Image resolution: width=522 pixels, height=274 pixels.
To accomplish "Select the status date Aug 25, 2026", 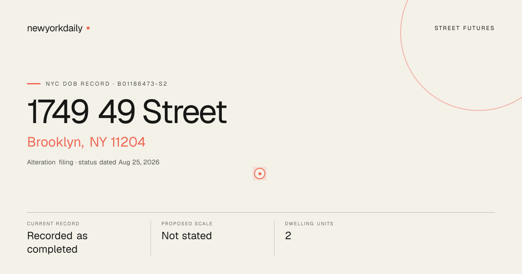I will 139,162.
